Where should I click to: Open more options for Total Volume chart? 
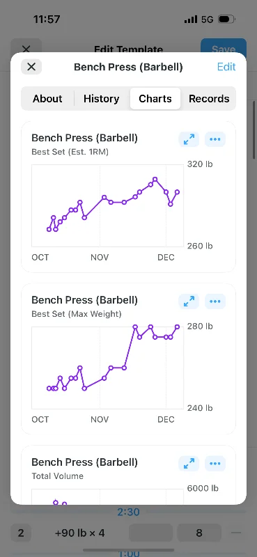click(215, 463)
